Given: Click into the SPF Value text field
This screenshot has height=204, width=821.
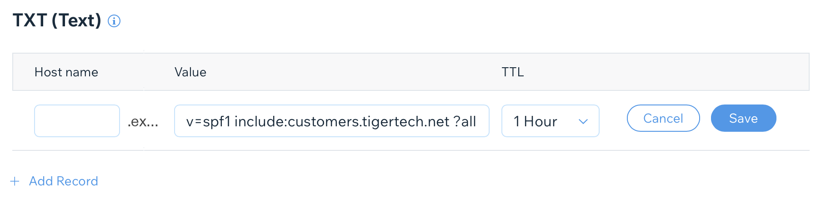Looking at the screenshot, I should pyautogui.click(x=331, y=121).
